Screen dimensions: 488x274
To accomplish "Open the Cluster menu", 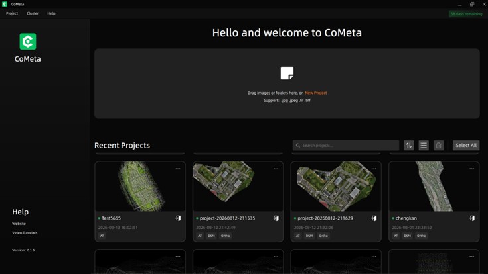I will pyautogui.click(x=33, y=13).
